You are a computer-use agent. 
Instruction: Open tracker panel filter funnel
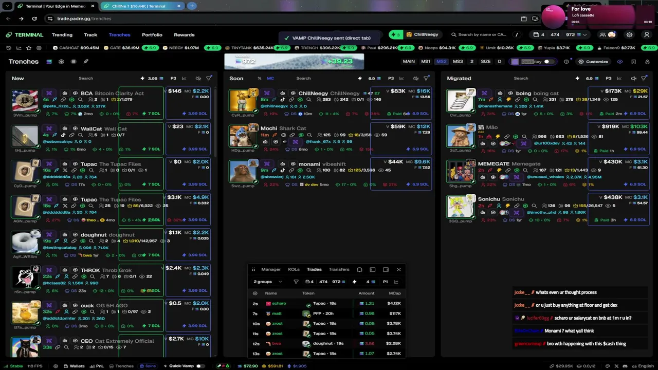click(x=296, y=282)
